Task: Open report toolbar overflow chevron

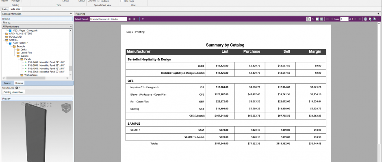Action: pyautogui.click(x=379, y=19)
